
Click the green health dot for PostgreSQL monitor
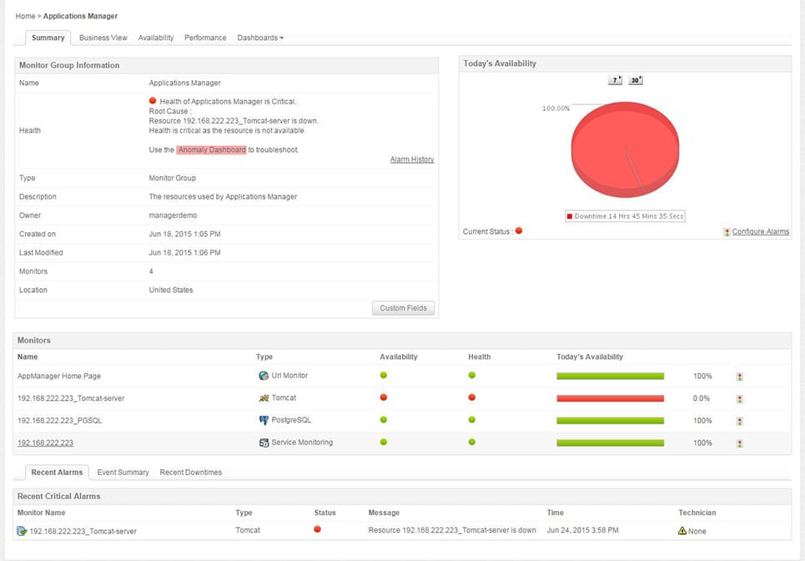click(471, 421)
